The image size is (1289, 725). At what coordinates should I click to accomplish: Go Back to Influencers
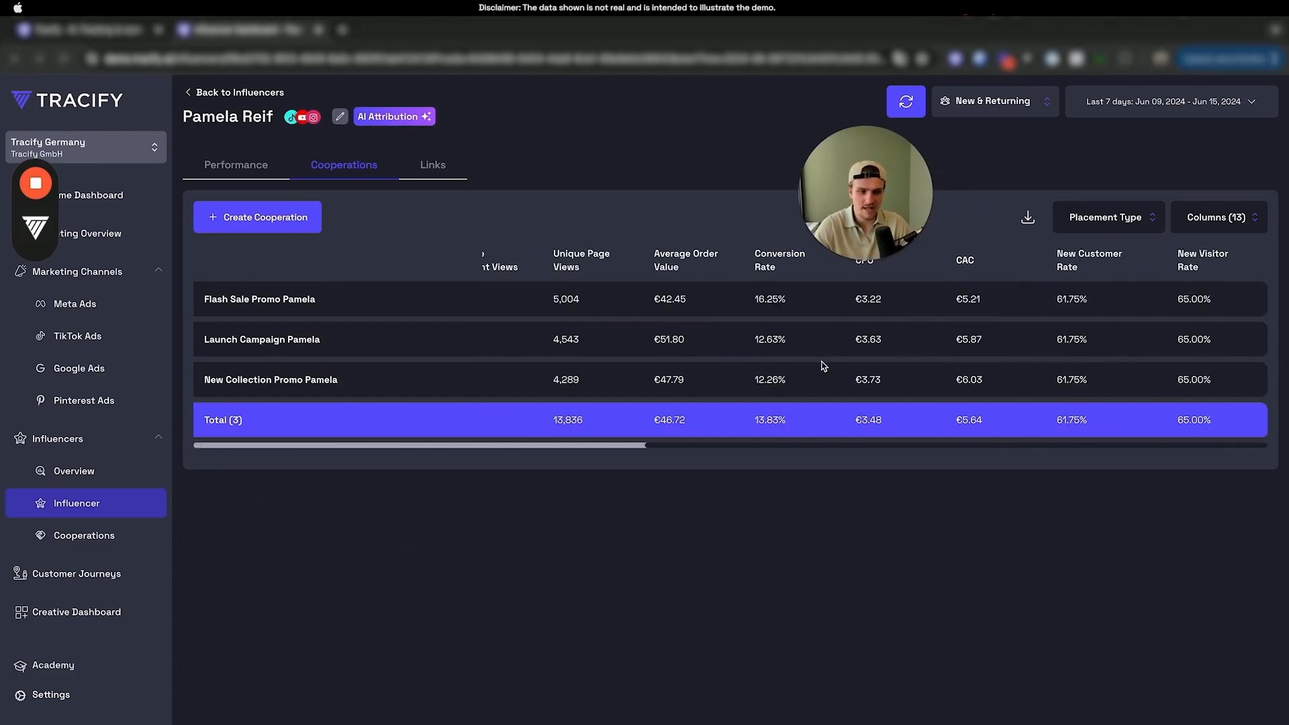(x=234, y=92)
